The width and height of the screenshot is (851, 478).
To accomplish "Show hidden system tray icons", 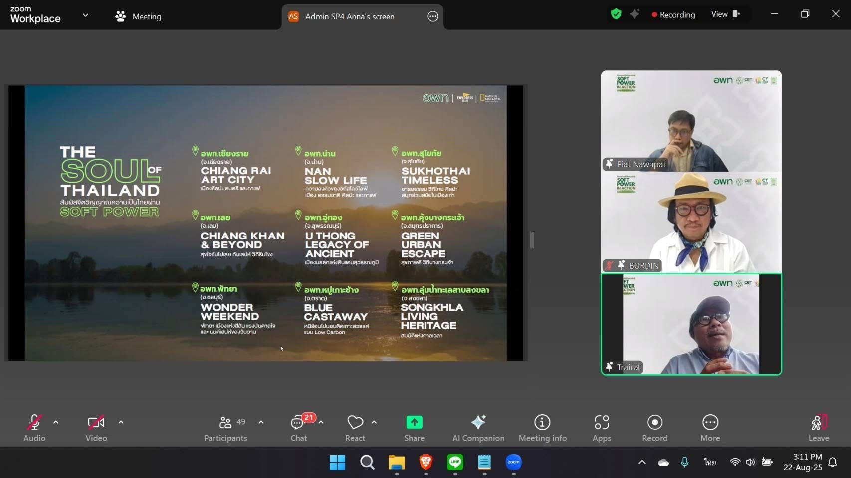I will [642, 462].
